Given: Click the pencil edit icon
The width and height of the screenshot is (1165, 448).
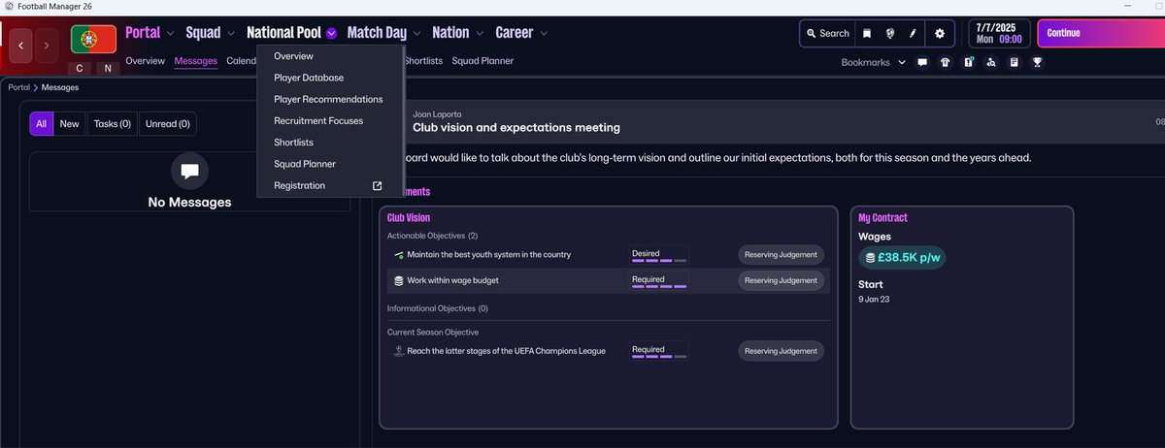Looking at the screenshot, I should click(912, 34).
